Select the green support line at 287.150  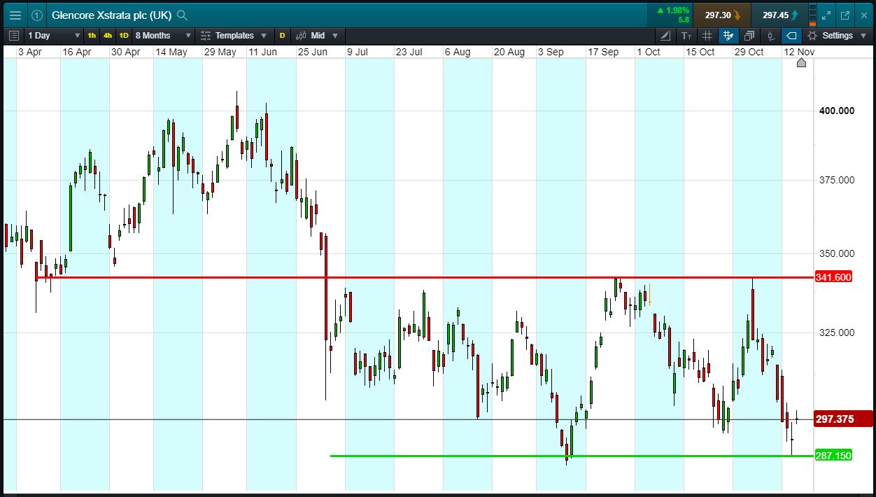[572, 456]
